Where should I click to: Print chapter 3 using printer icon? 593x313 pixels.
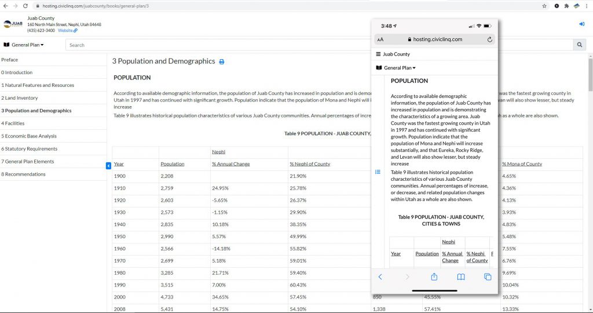point(222,61)
